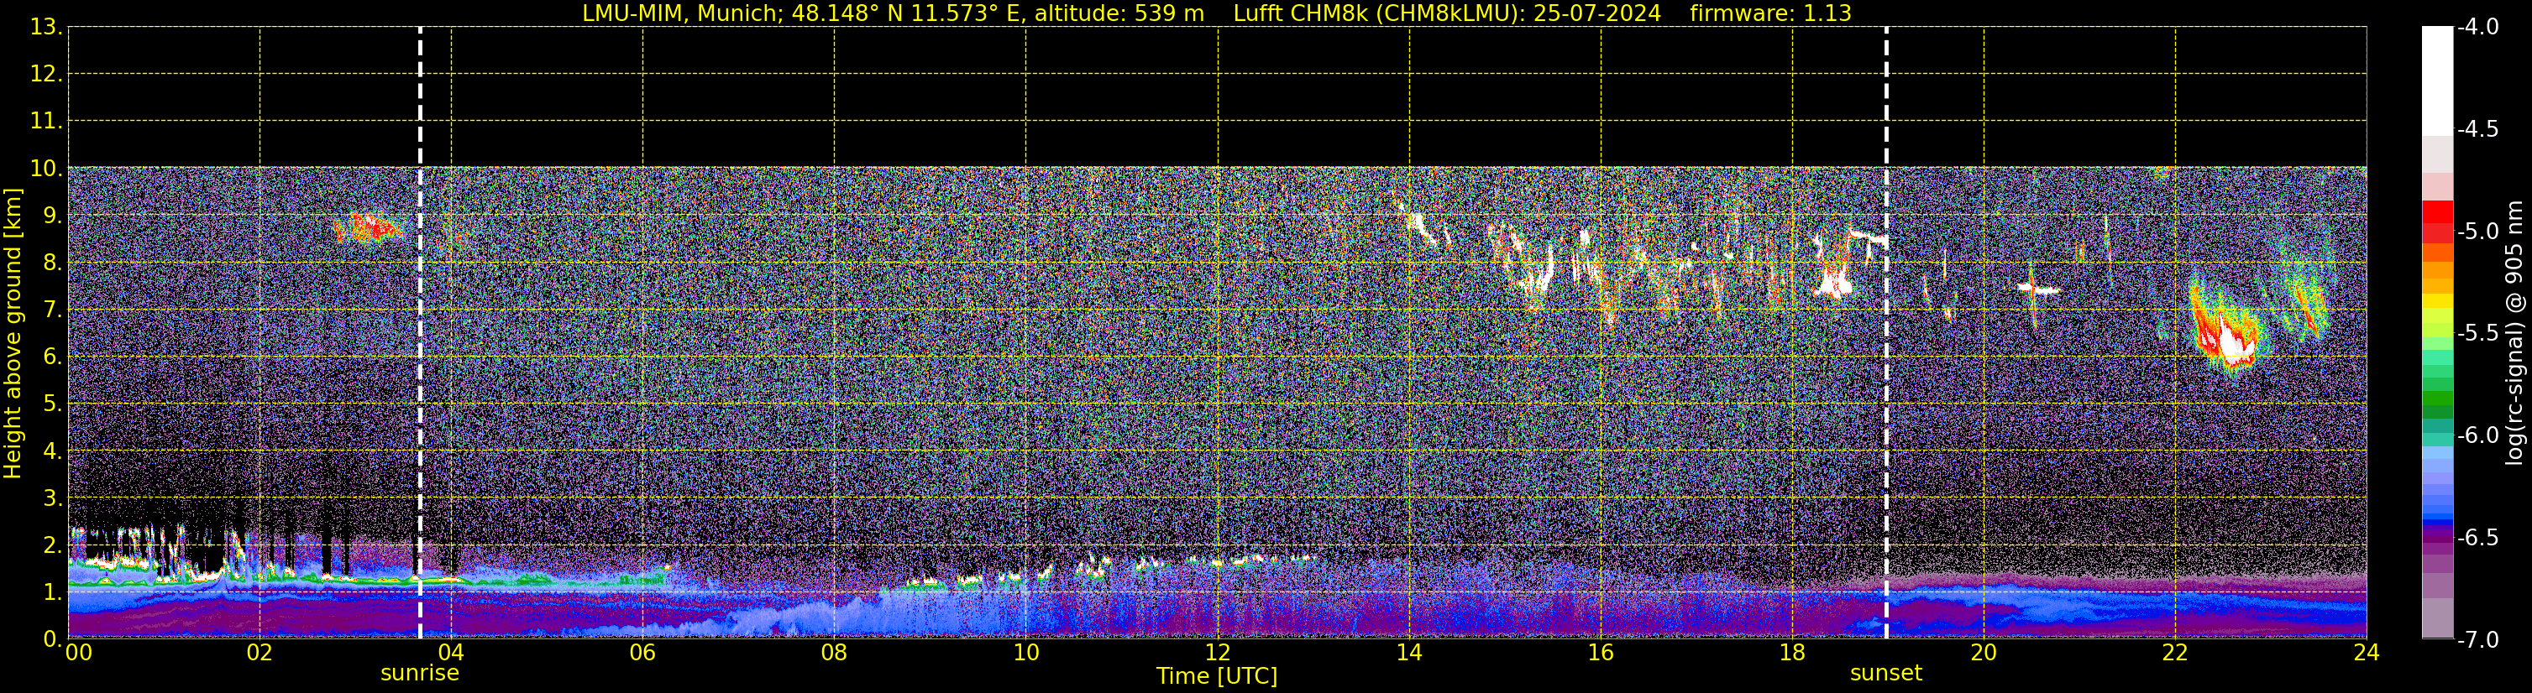
Task: Click the sunset label below the axis
Action: (x=1885, y=674)
